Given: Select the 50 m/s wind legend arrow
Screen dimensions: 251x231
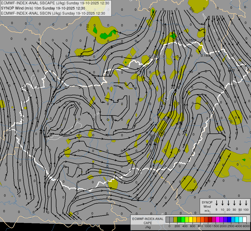Looking at the screenshot, I should coord(240,203).
